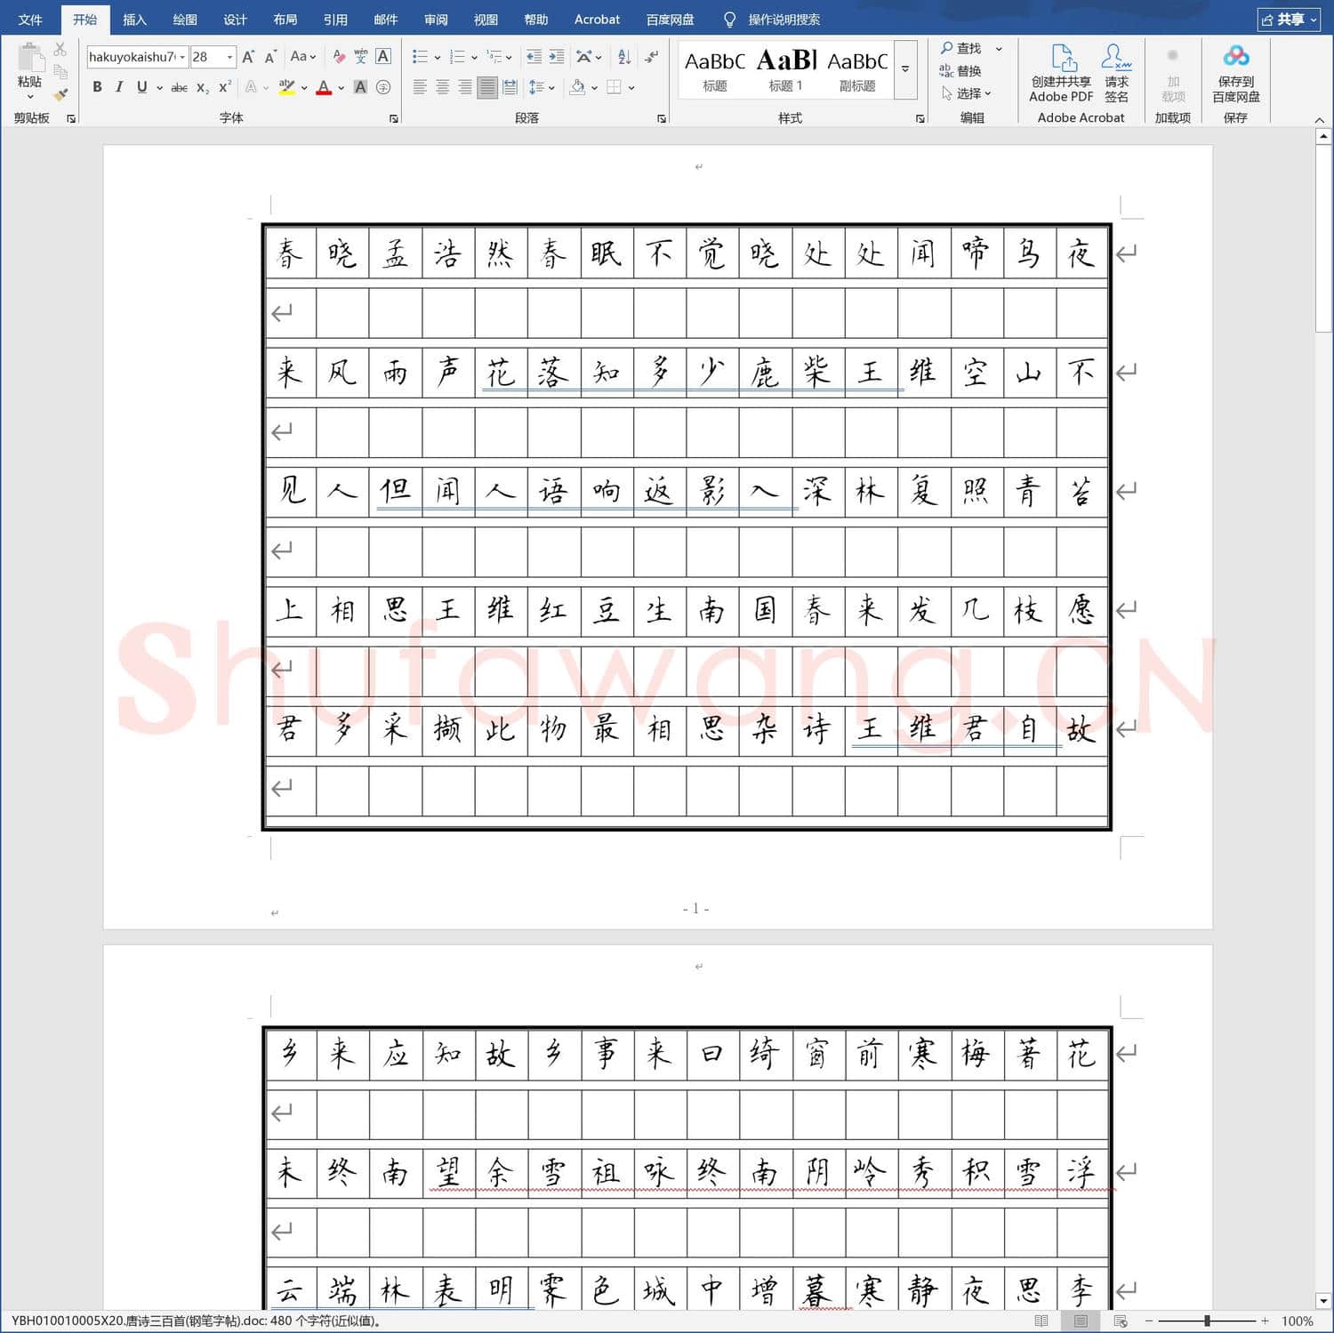Open the Insert (插入) tab
Screen dimensions: 1334x1333
pyautogui.click(x=134, y=20)
